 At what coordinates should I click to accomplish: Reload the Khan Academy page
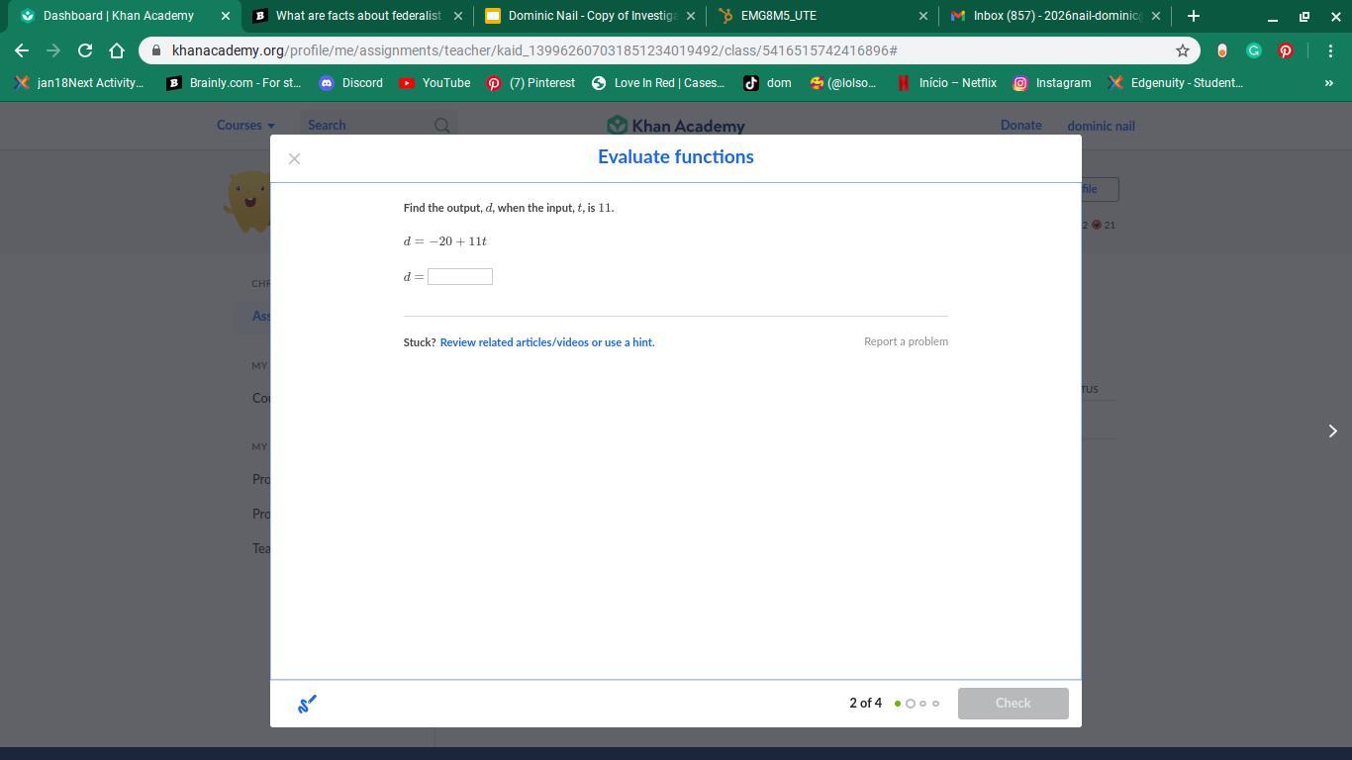[85, 50]
